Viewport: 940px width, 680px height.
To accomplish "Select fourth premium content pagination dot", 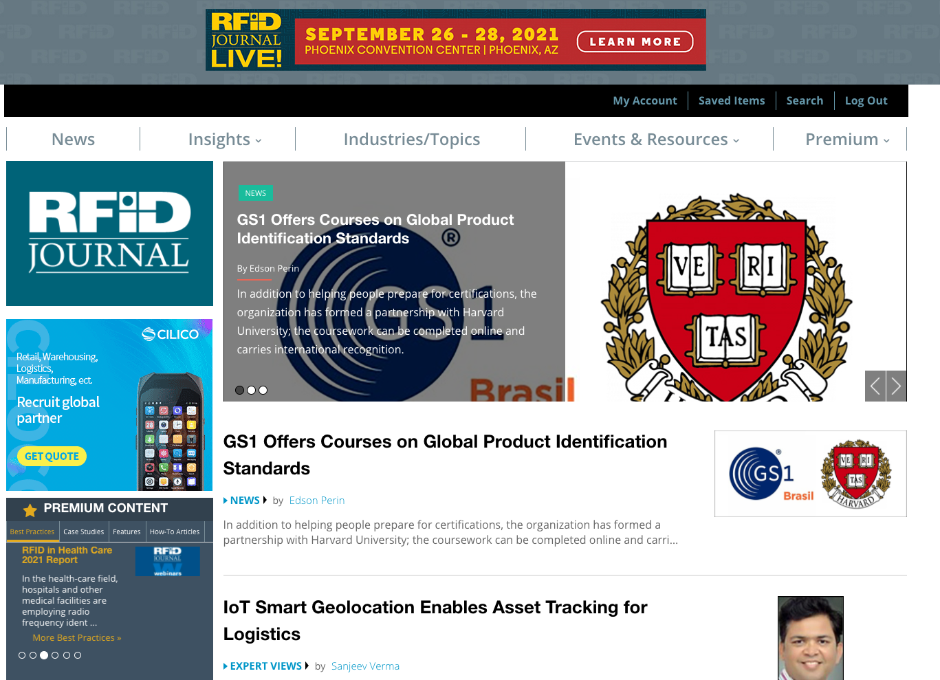I will [55, 655].
